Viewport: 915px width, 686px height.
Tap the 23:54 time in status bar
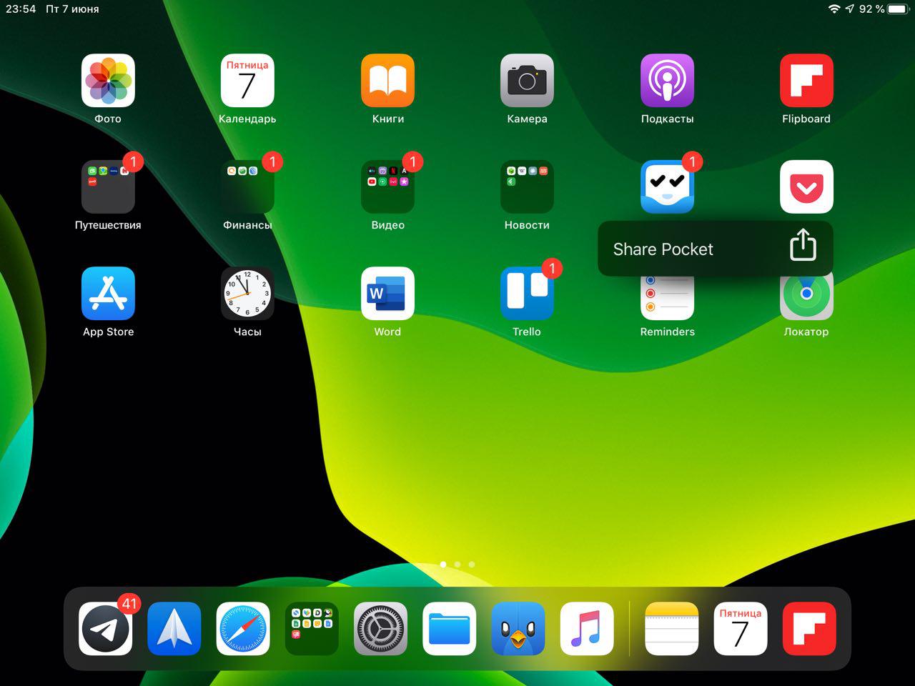pyautogui.click(x=21, y=9)
